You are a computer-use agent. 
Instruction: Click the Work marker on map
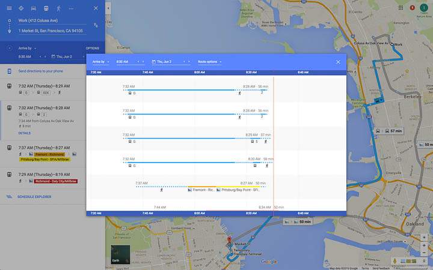pos(392,44)
